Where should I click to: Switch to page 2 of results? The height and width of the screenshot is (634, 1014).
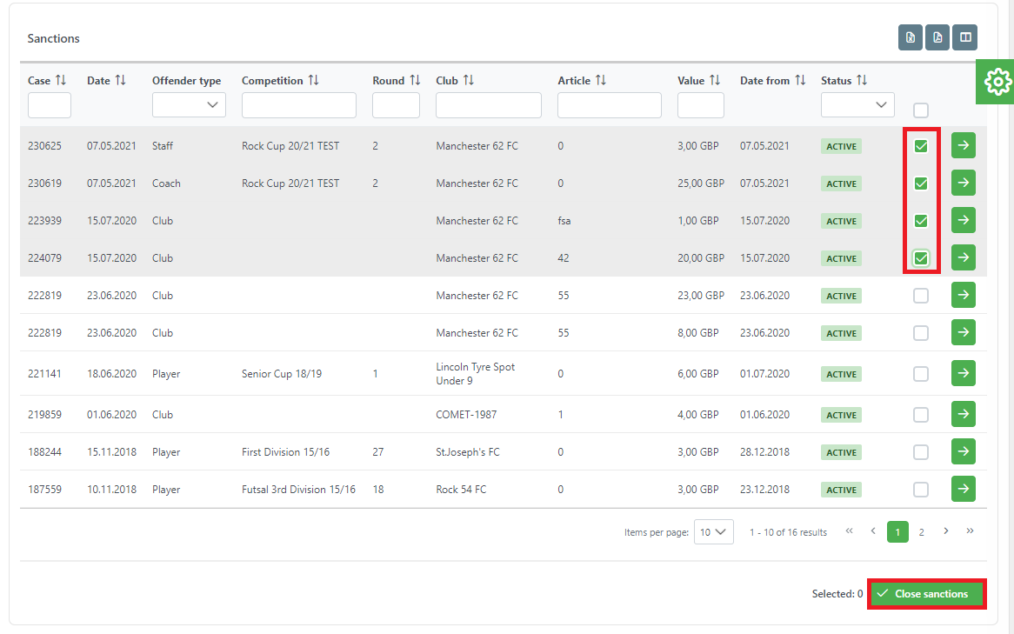[922, 532]
